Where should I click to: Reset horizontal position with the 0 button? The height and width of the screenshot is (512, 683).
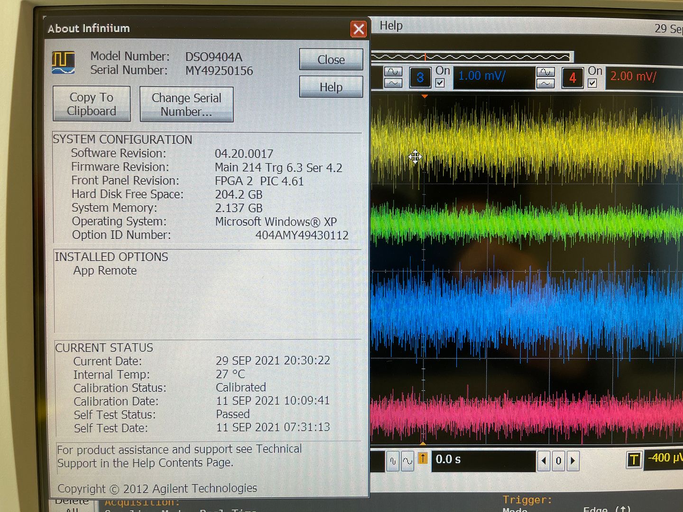[x=558, y=461]
